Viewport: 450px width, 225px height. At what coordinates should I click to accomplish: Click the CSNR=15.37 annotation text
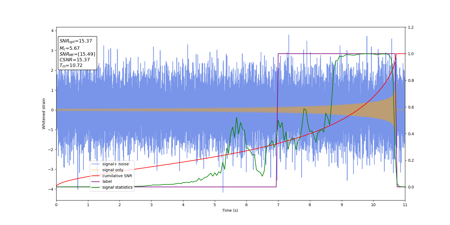click(75, 60)
